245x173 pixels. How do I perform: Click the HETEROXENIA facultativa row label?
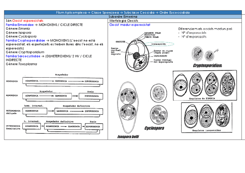[x=14, y=128]
